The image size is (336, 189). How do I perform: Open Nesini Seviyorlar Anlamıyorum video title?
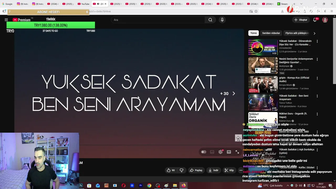(x=296, y=61)
